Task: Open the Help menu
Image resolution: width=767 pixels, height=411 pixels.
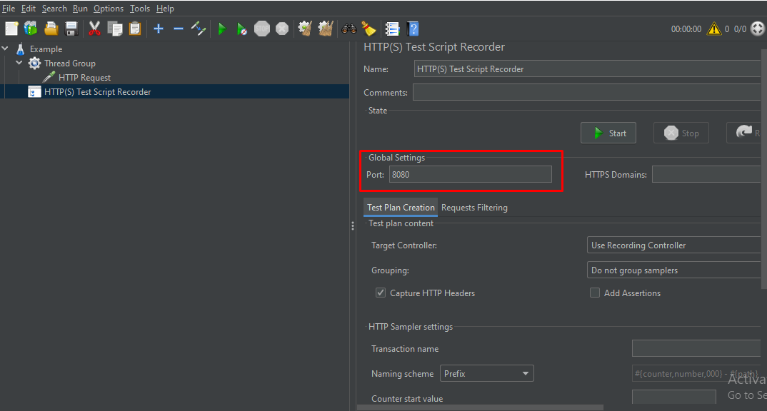Action: [166, 9]
